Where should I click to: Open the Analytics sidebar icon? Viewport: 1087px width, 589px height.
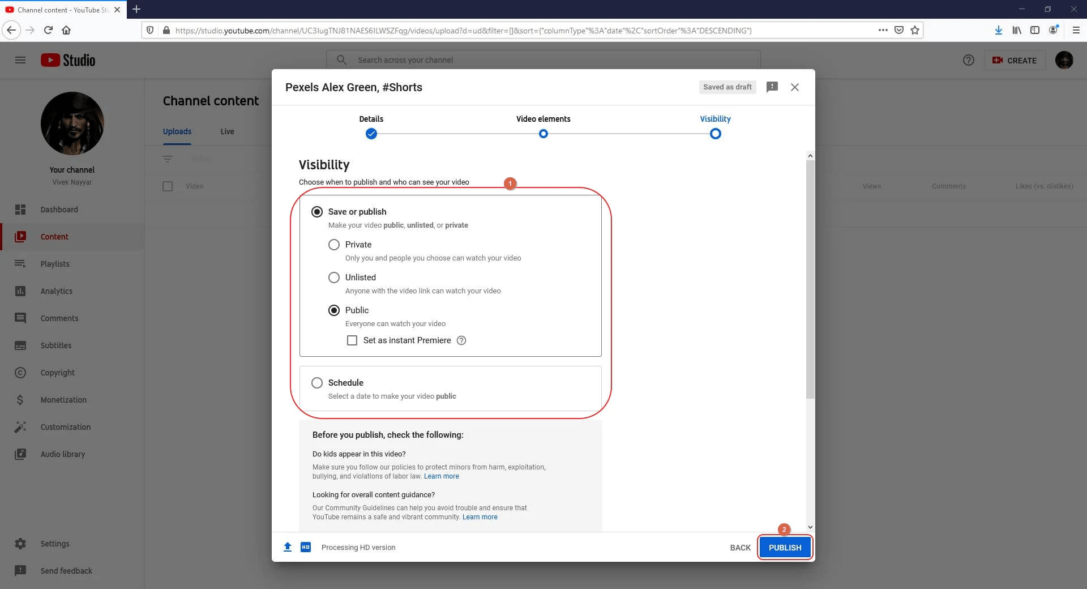[x=20, y=291]
